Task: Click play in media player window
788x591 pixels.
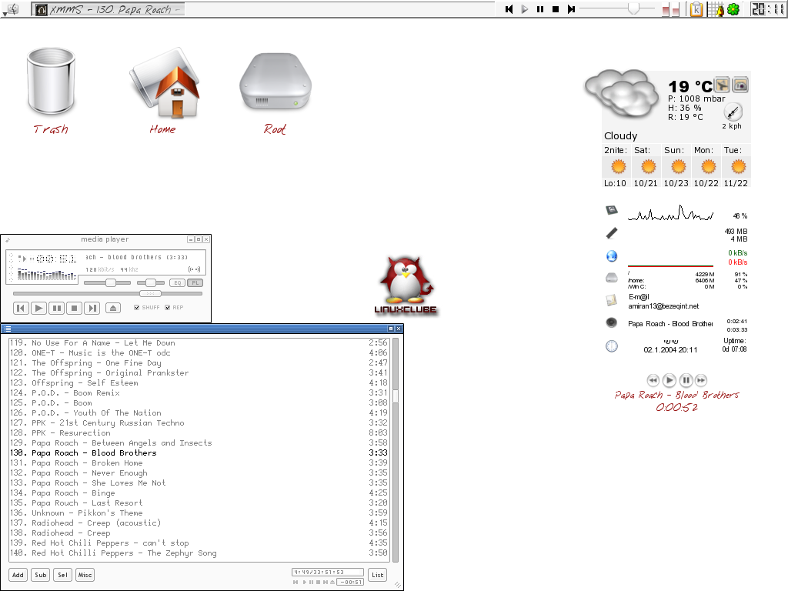Action: pos(38,308)
